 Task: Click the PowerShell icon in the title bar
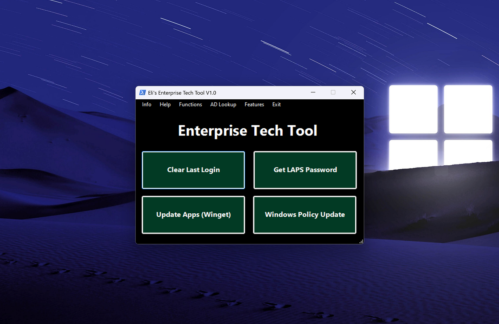pos(143,92)
